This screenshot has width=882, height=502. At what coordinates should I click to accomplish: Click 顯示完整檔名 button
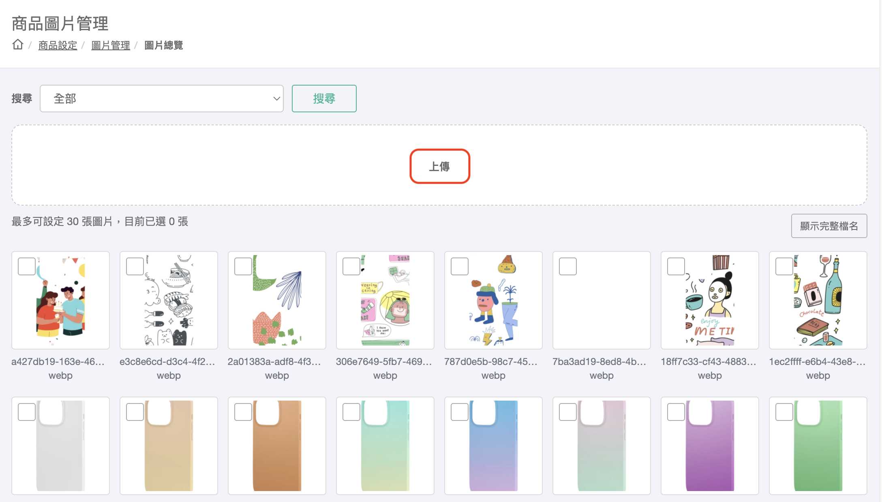(829, 226)
